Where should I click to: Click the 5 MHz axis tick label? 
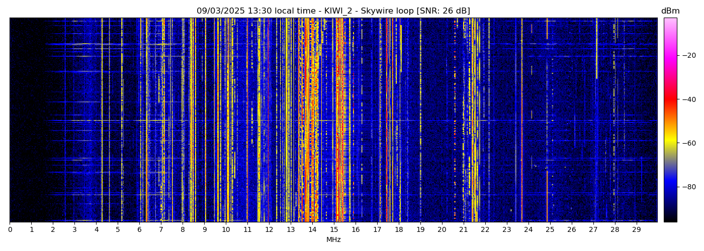[x=118, y=229]
